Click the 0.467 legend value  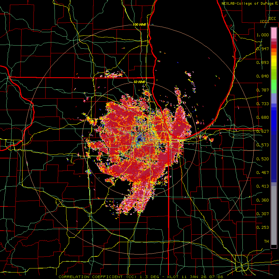click(263, 173)
